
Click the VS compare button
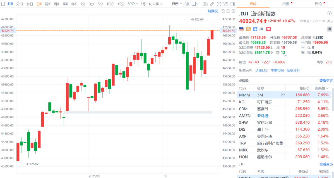(226, 4)
